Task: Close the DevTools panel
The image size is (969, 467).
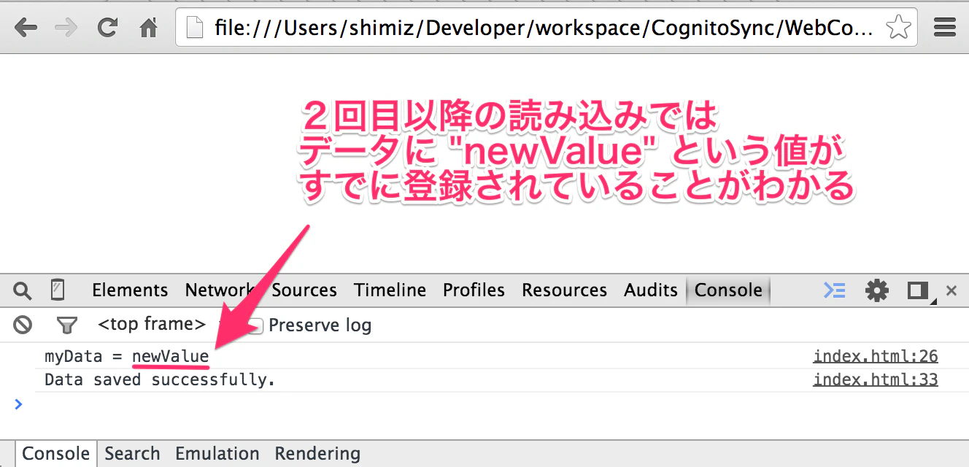Action: [951, 290]
